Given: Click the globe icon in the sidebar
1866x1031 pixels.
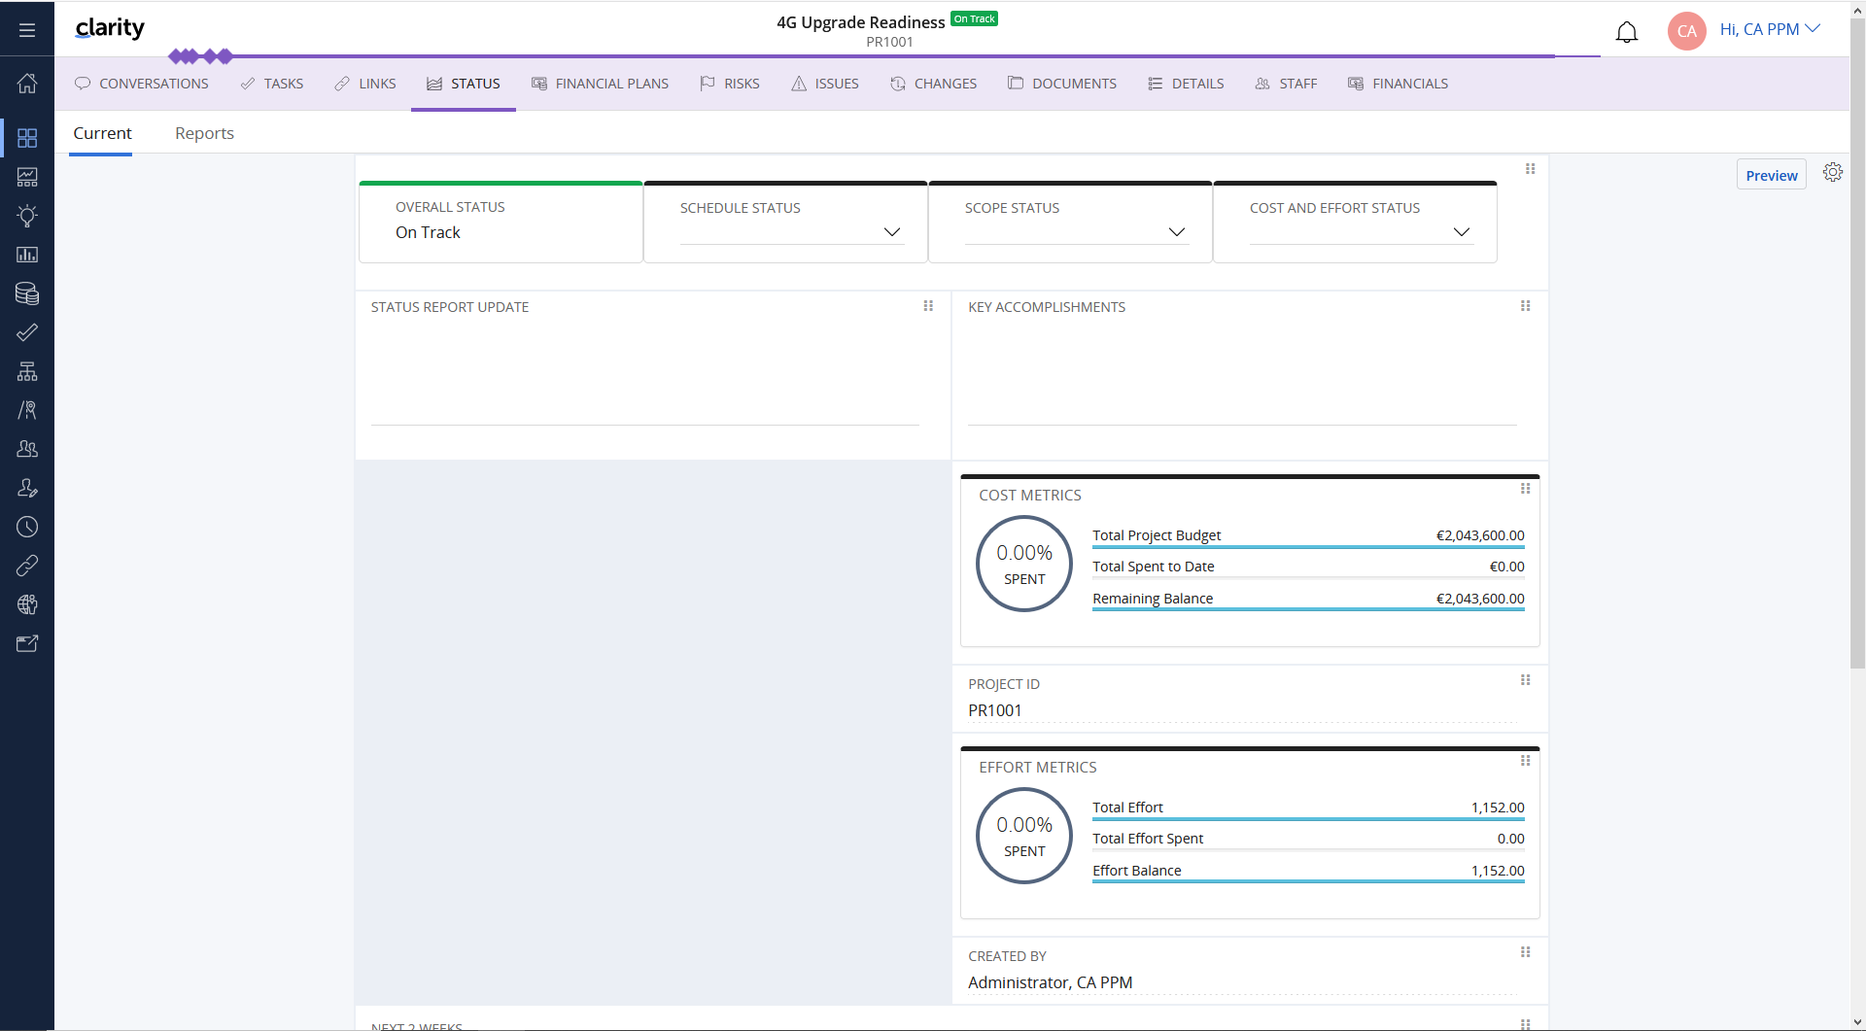Looking at the screenshot, I should pyautogui.click(x=27, y=604).
